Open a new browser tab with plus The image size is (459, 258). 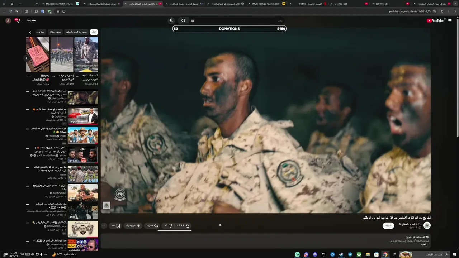click(x=37, y=4)
